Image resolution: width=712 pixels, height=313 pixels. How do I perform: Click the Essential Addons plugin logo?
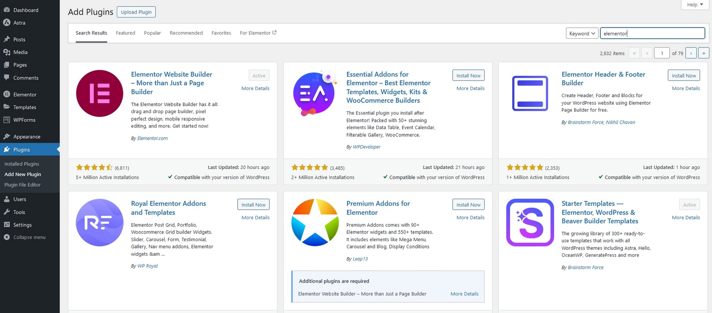315,93
